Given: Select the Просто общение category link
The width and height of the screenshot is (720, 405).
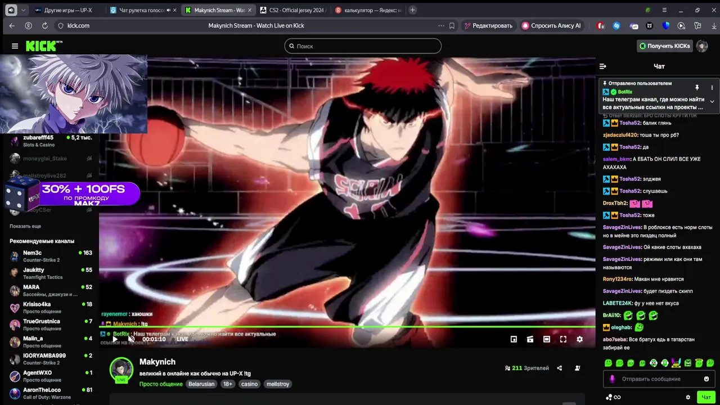Looking at the screenshot, I should (161, 384).
